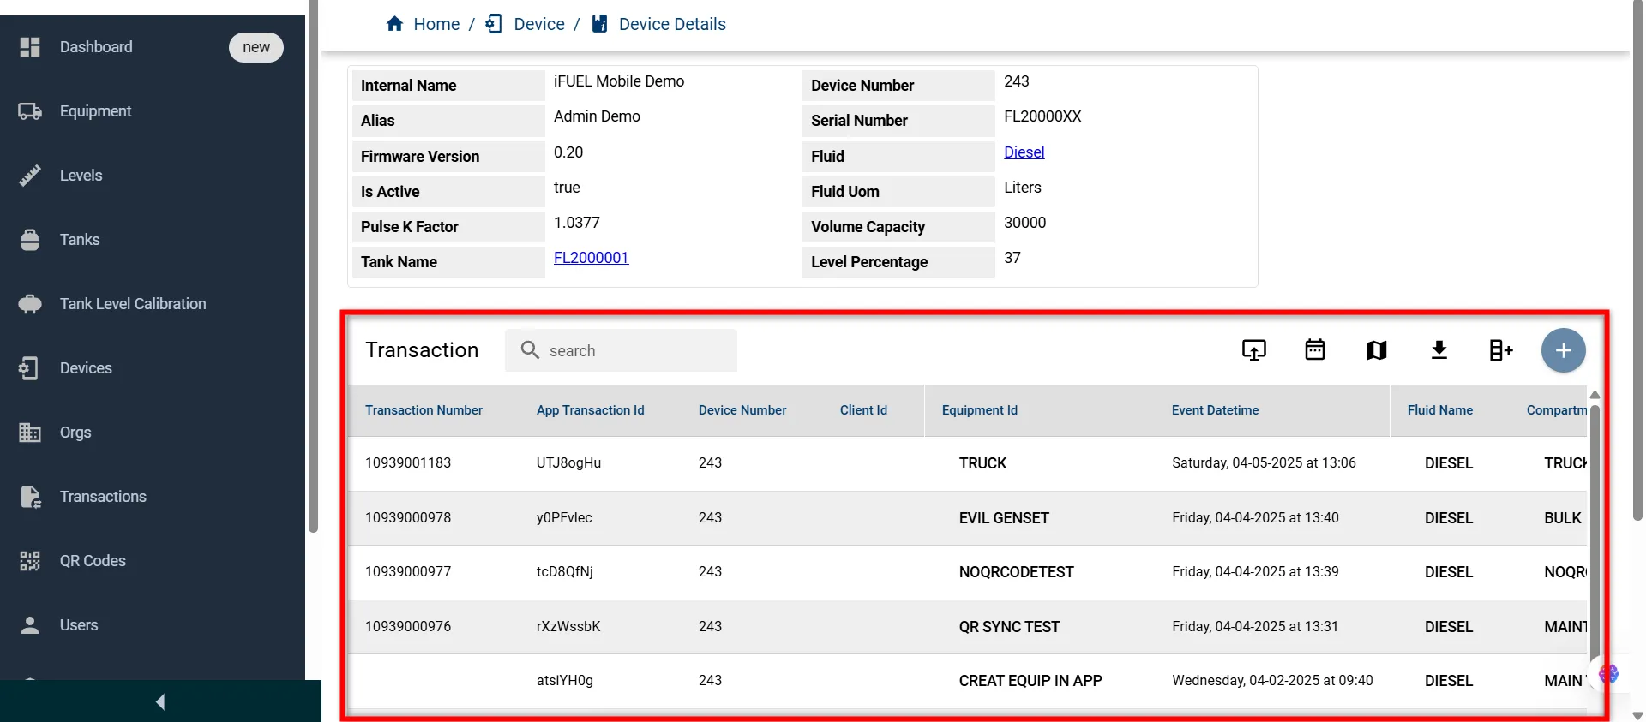Click Device Details breadcrumb
Image resolution: width=1646 pixels, height=722 pixels.
tap(672, 24)
